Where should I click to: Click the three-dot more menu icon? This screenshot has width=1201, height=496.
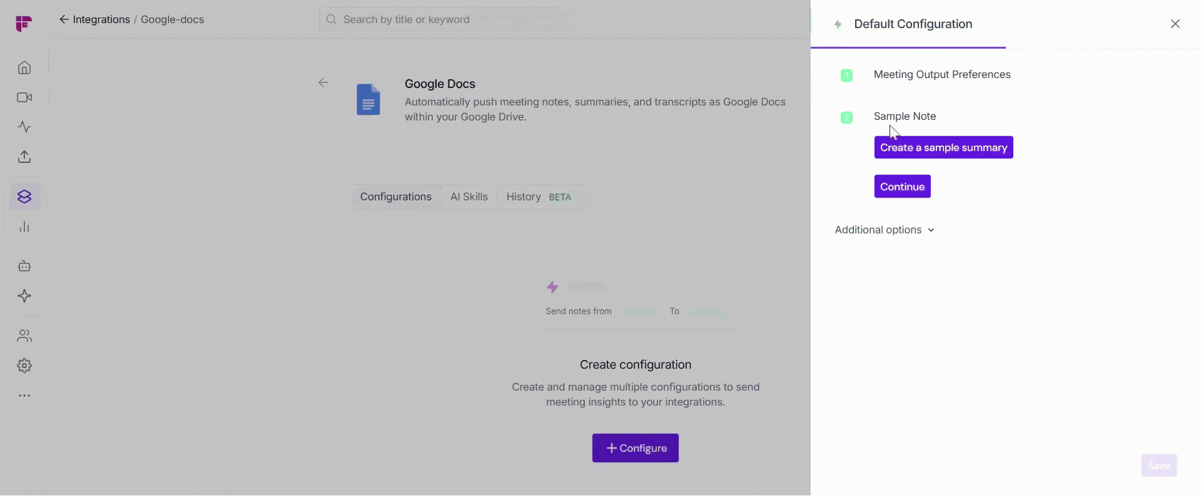24,395
